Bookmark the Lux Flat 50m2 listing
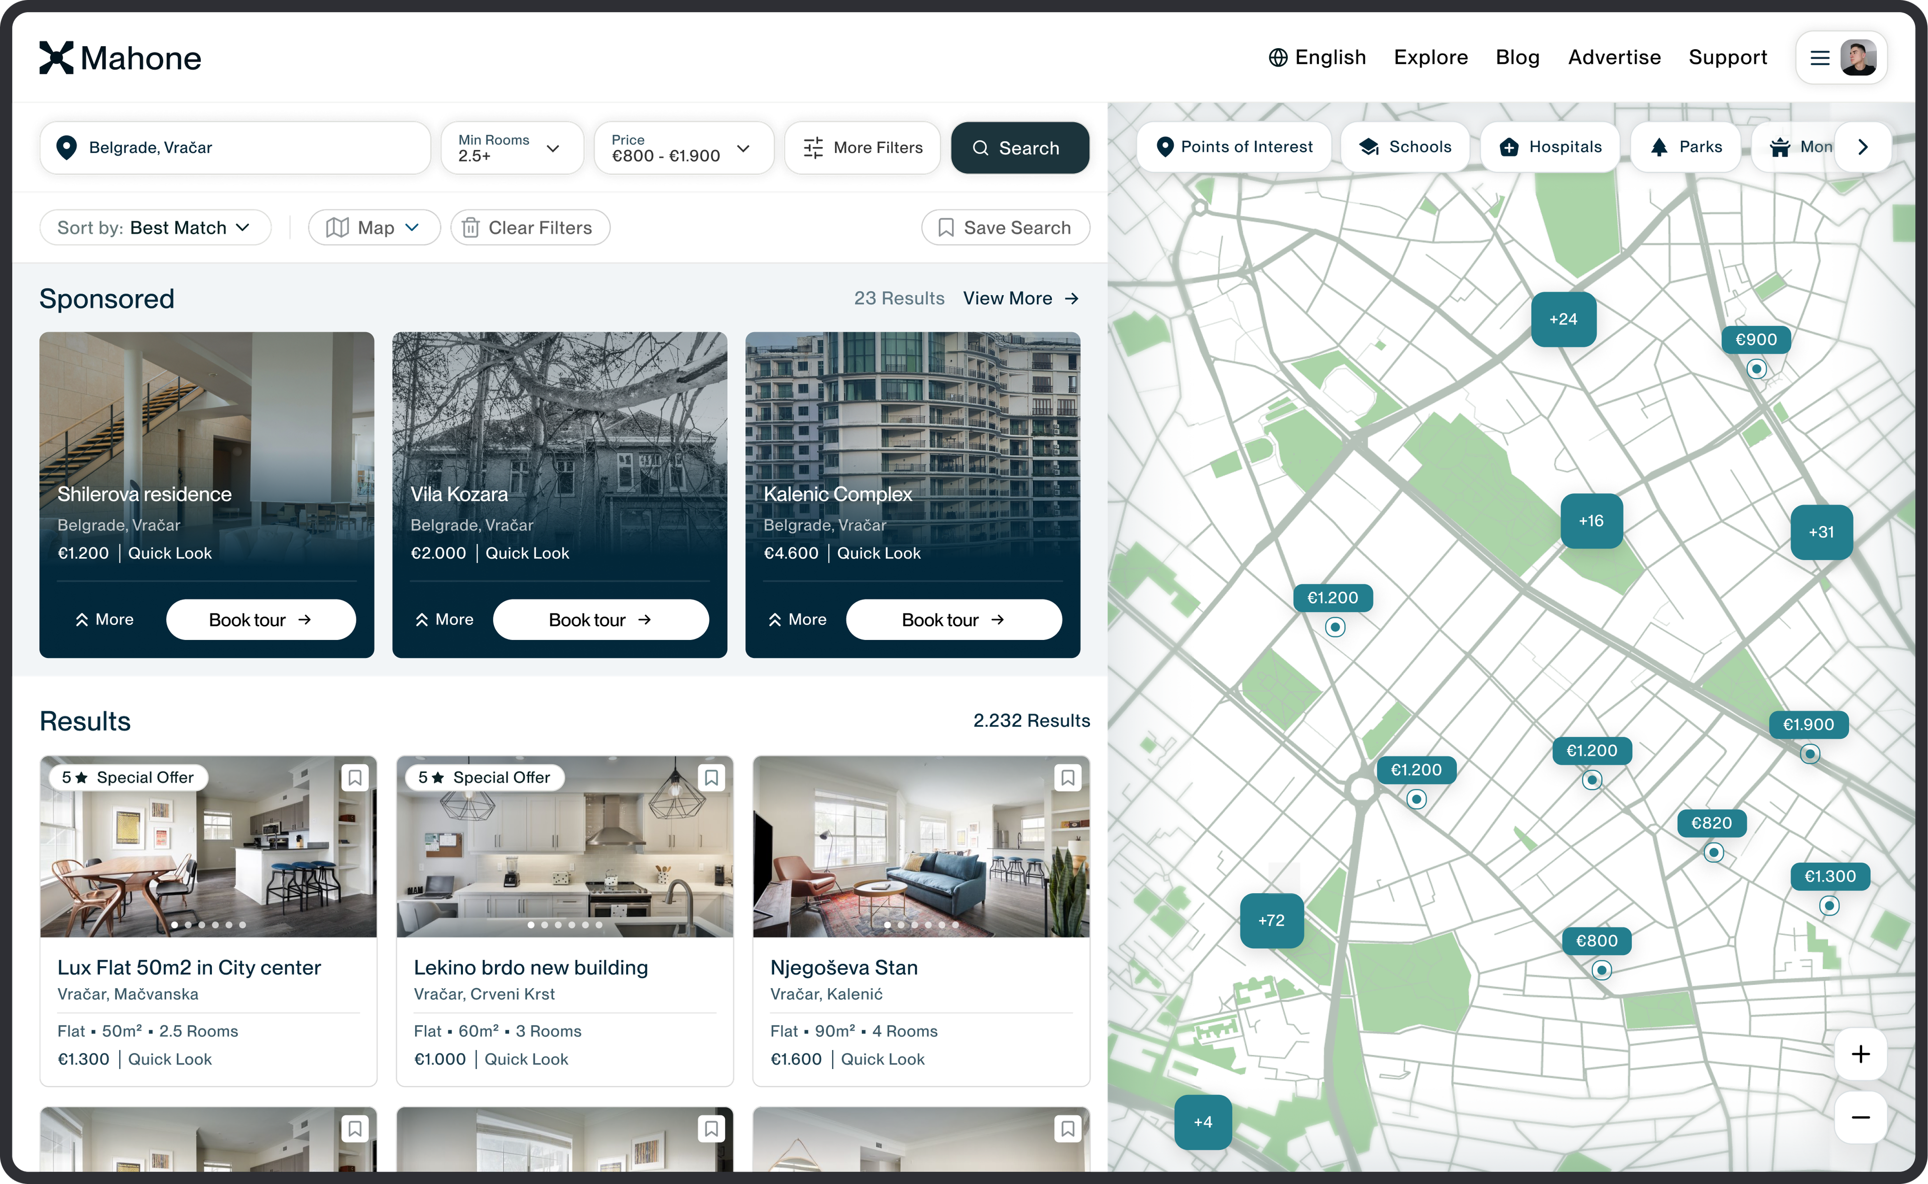Screen dimensions: 1928x1184 355,777
